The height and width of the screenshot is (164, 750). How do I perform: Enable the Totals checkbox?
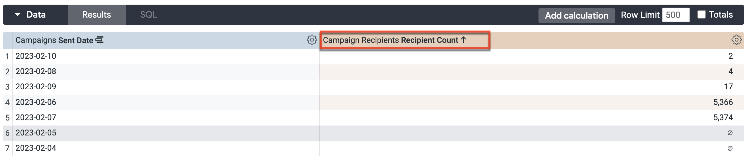tap(702, 15)
